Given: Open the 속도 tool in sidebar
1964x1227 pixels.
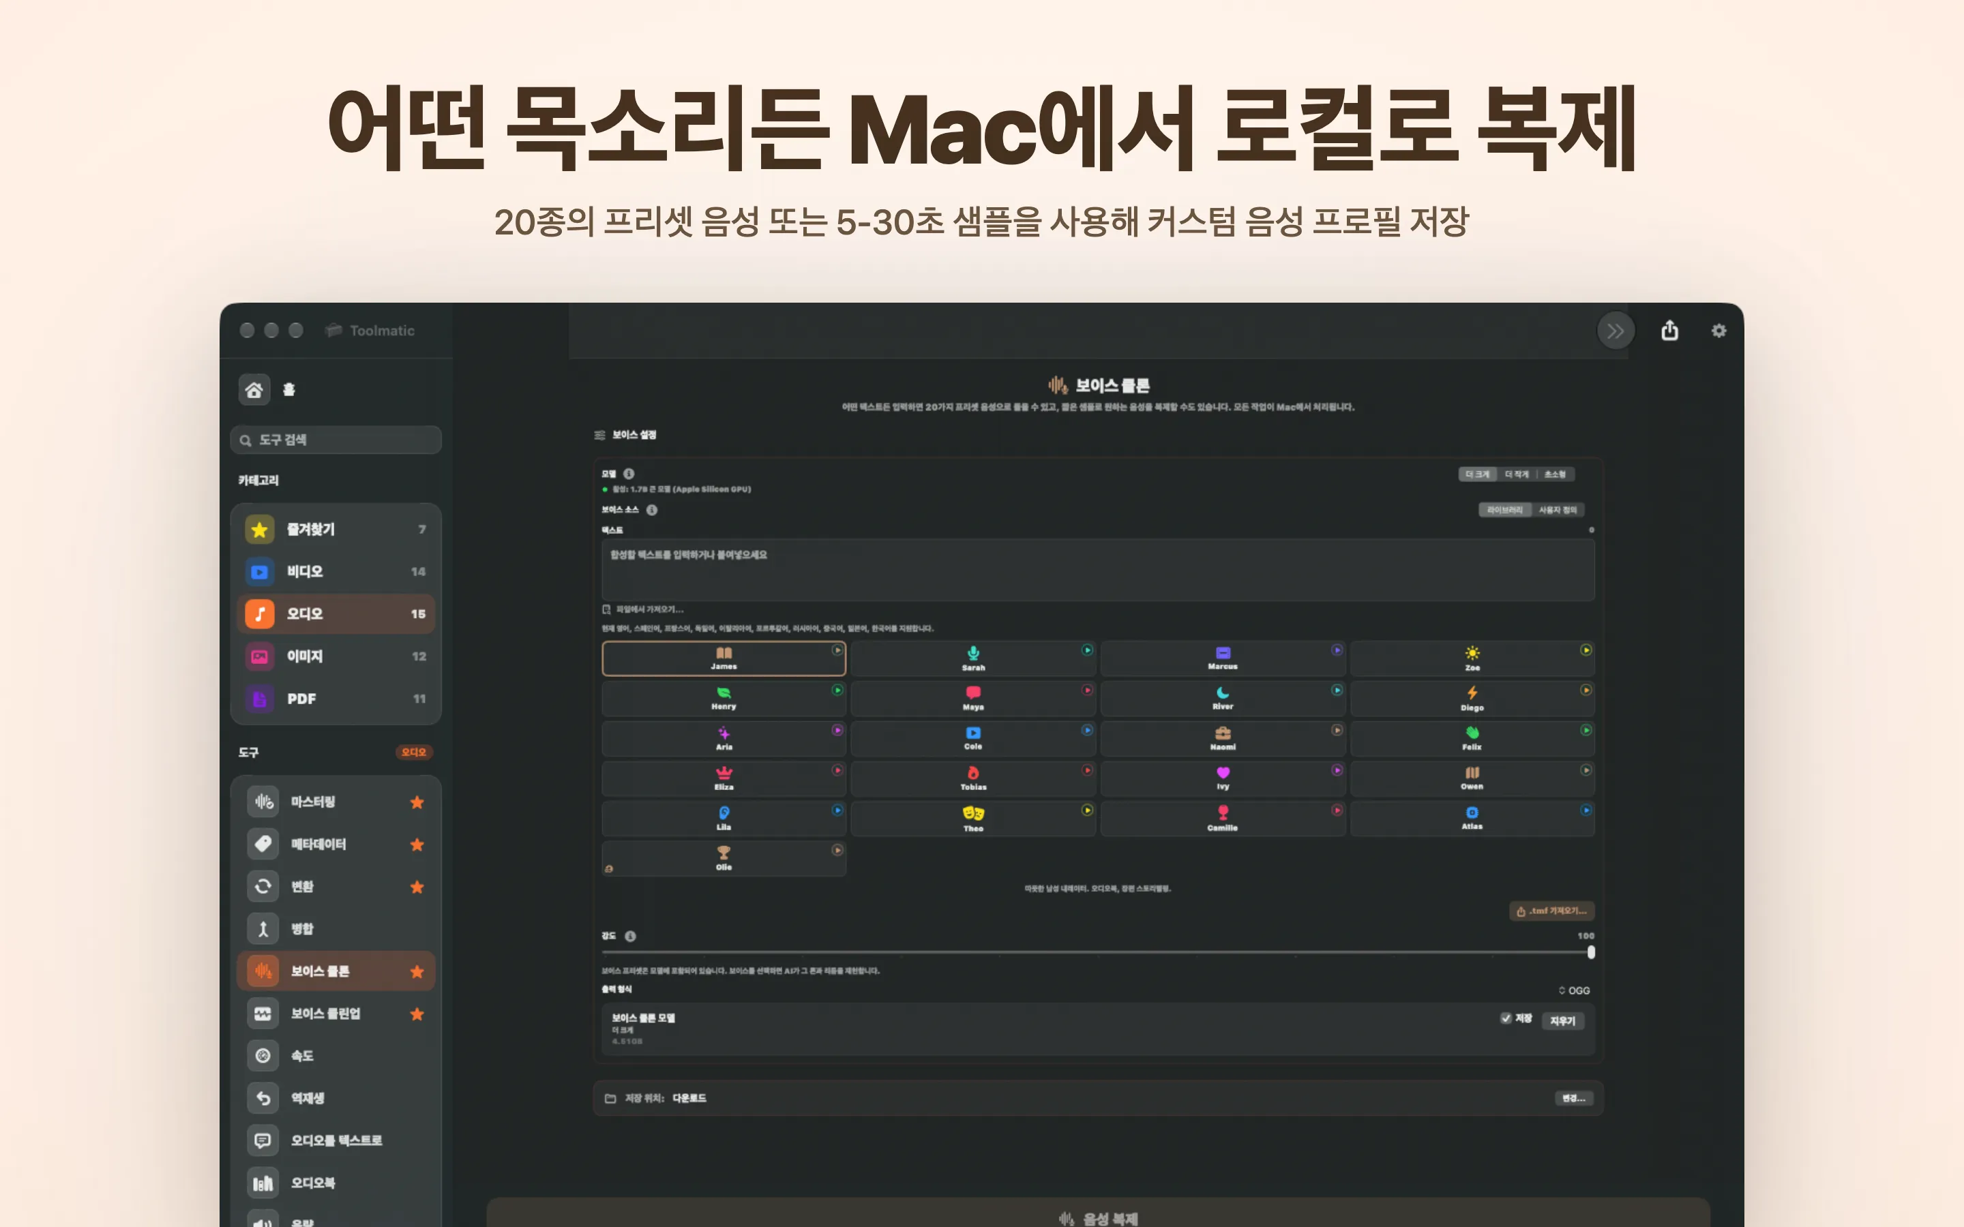Looking at the screenshot, I should pos(336,1056).
